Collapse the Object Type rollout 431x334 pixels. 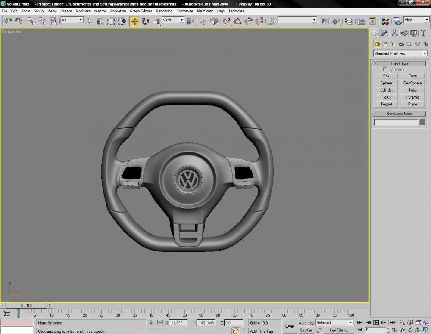pos(399,63)
